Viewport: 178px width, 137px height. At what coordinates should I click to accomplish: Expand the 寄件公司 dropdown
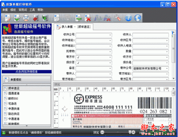coord(167,68)
